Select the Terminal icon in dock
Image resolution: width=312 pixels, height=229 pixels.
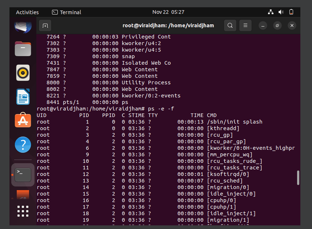tap(23, 175)
